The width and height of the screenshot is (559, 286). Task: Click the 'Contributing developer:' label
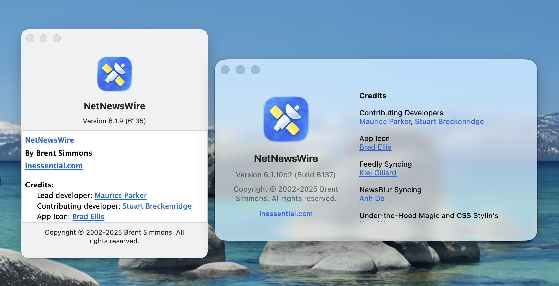click(x=79, y=206)
